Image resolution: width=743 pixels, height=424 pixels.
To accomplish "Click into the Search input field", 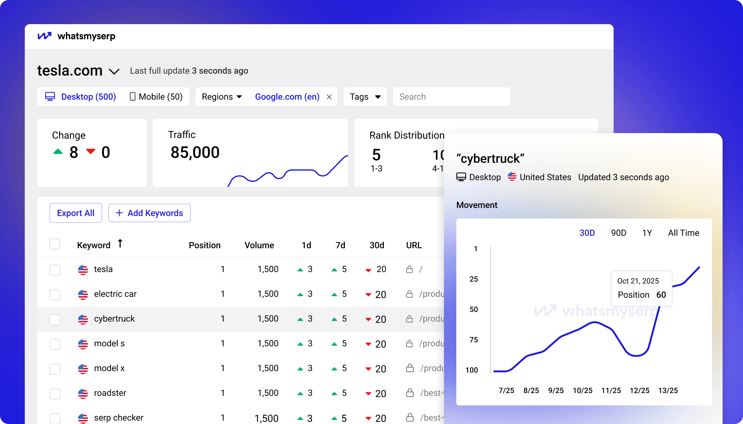I will [x=451, y=97].
